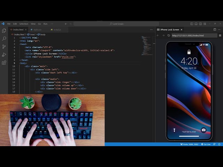This screenshot has height=167, width=223.
Task: Click the phone signal bars icon
Action: (x=201, y=45)
